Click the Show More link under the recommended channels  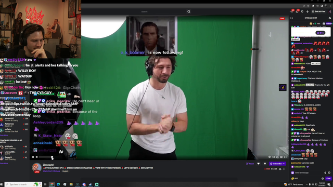[4, 135]
